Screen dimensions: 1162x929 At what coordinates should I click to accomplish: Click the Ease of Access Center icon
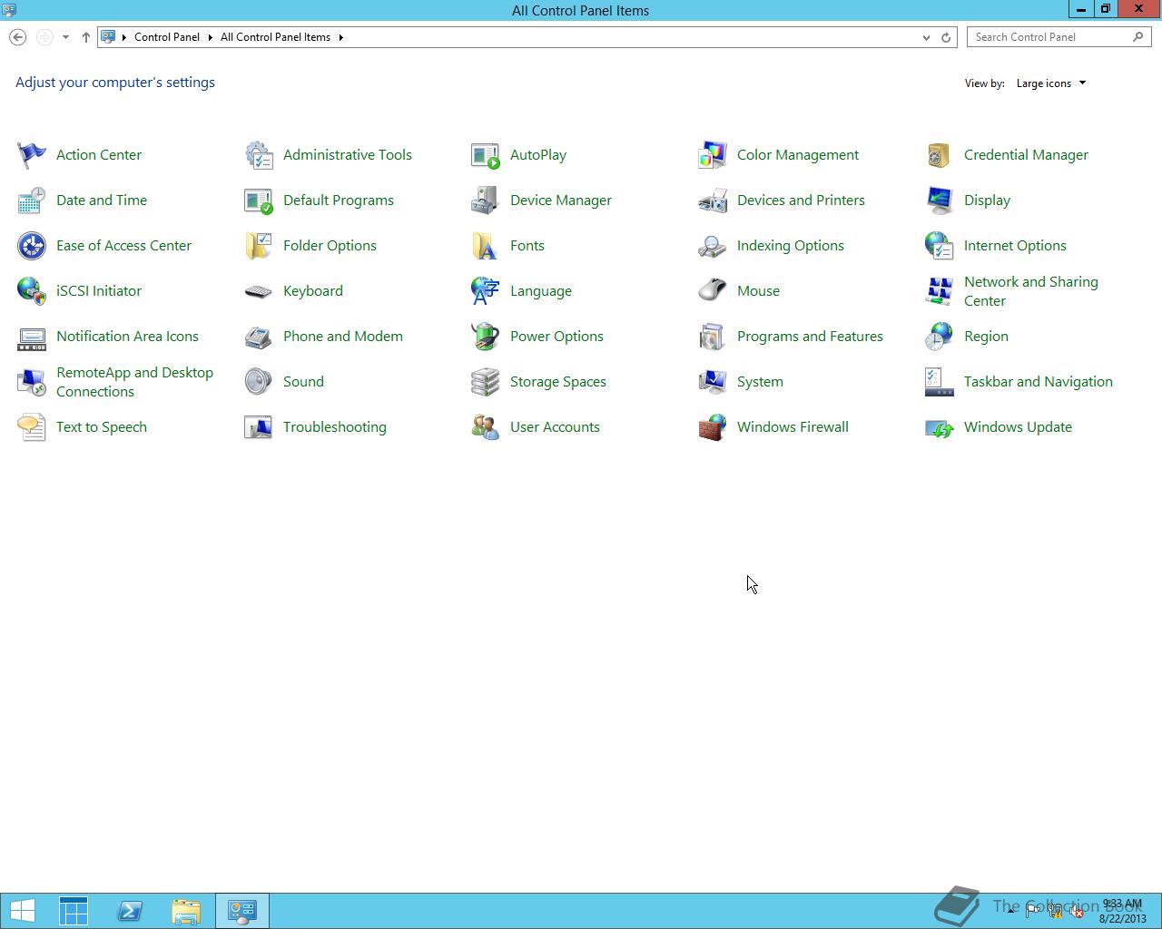tap(32, 246)
